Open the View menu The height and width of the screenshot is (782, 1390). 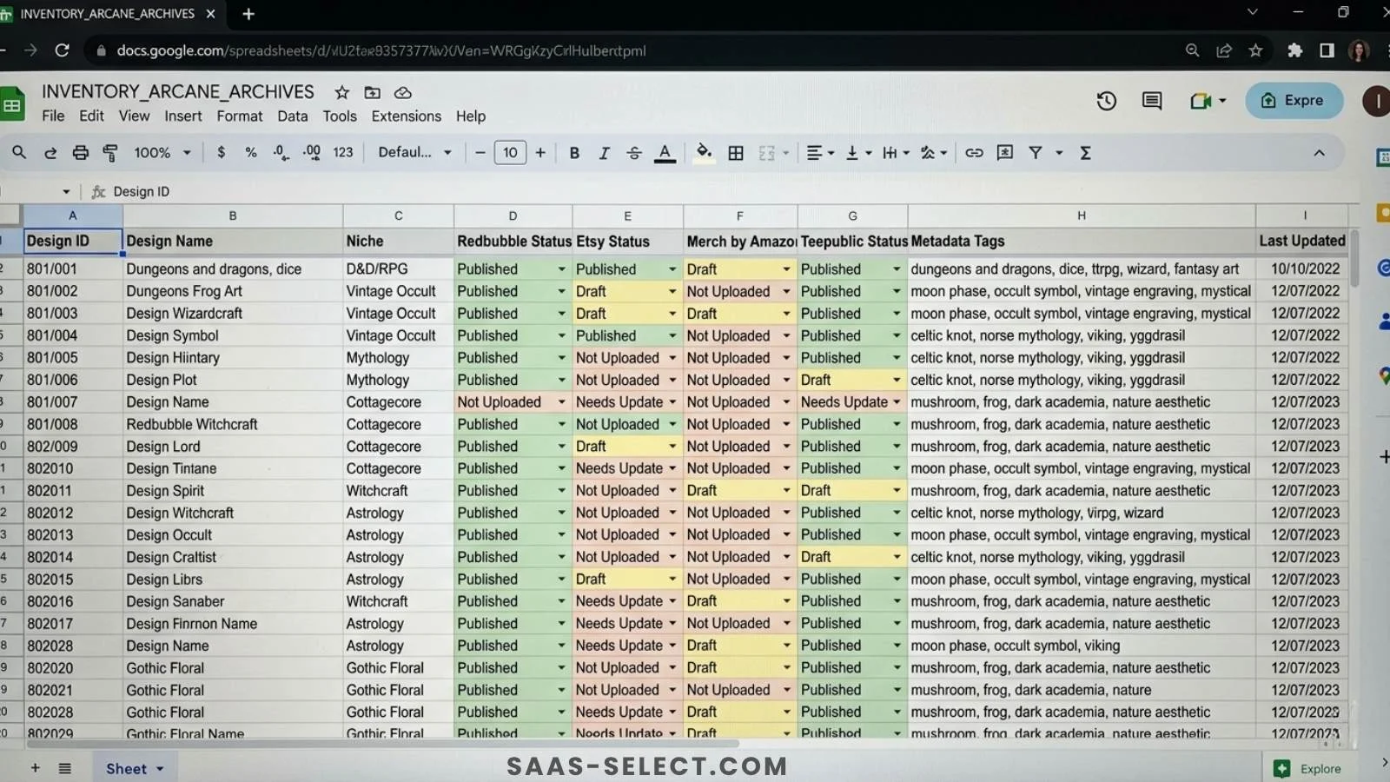pos(134,116)
